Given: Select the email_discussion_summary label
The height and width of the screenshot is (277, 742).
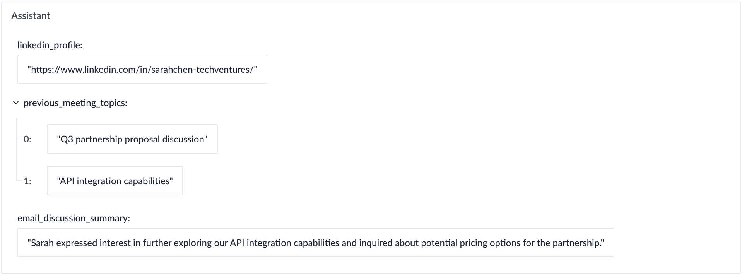Looking at the screenshot, I should (74, 218).
